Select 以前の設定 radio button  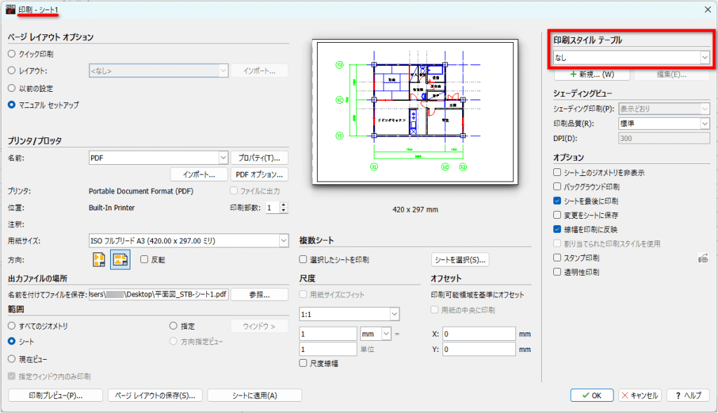pyautogui.click(x=12, y=88)
